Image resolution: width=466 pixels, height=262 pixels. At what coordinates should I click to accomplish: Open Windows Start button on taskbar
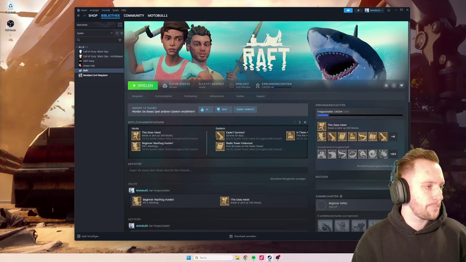(x=189, y=258)
